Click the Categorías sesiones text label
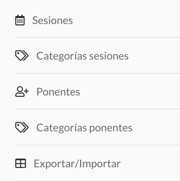Screen dimensions: 180x181 [82, 56]
